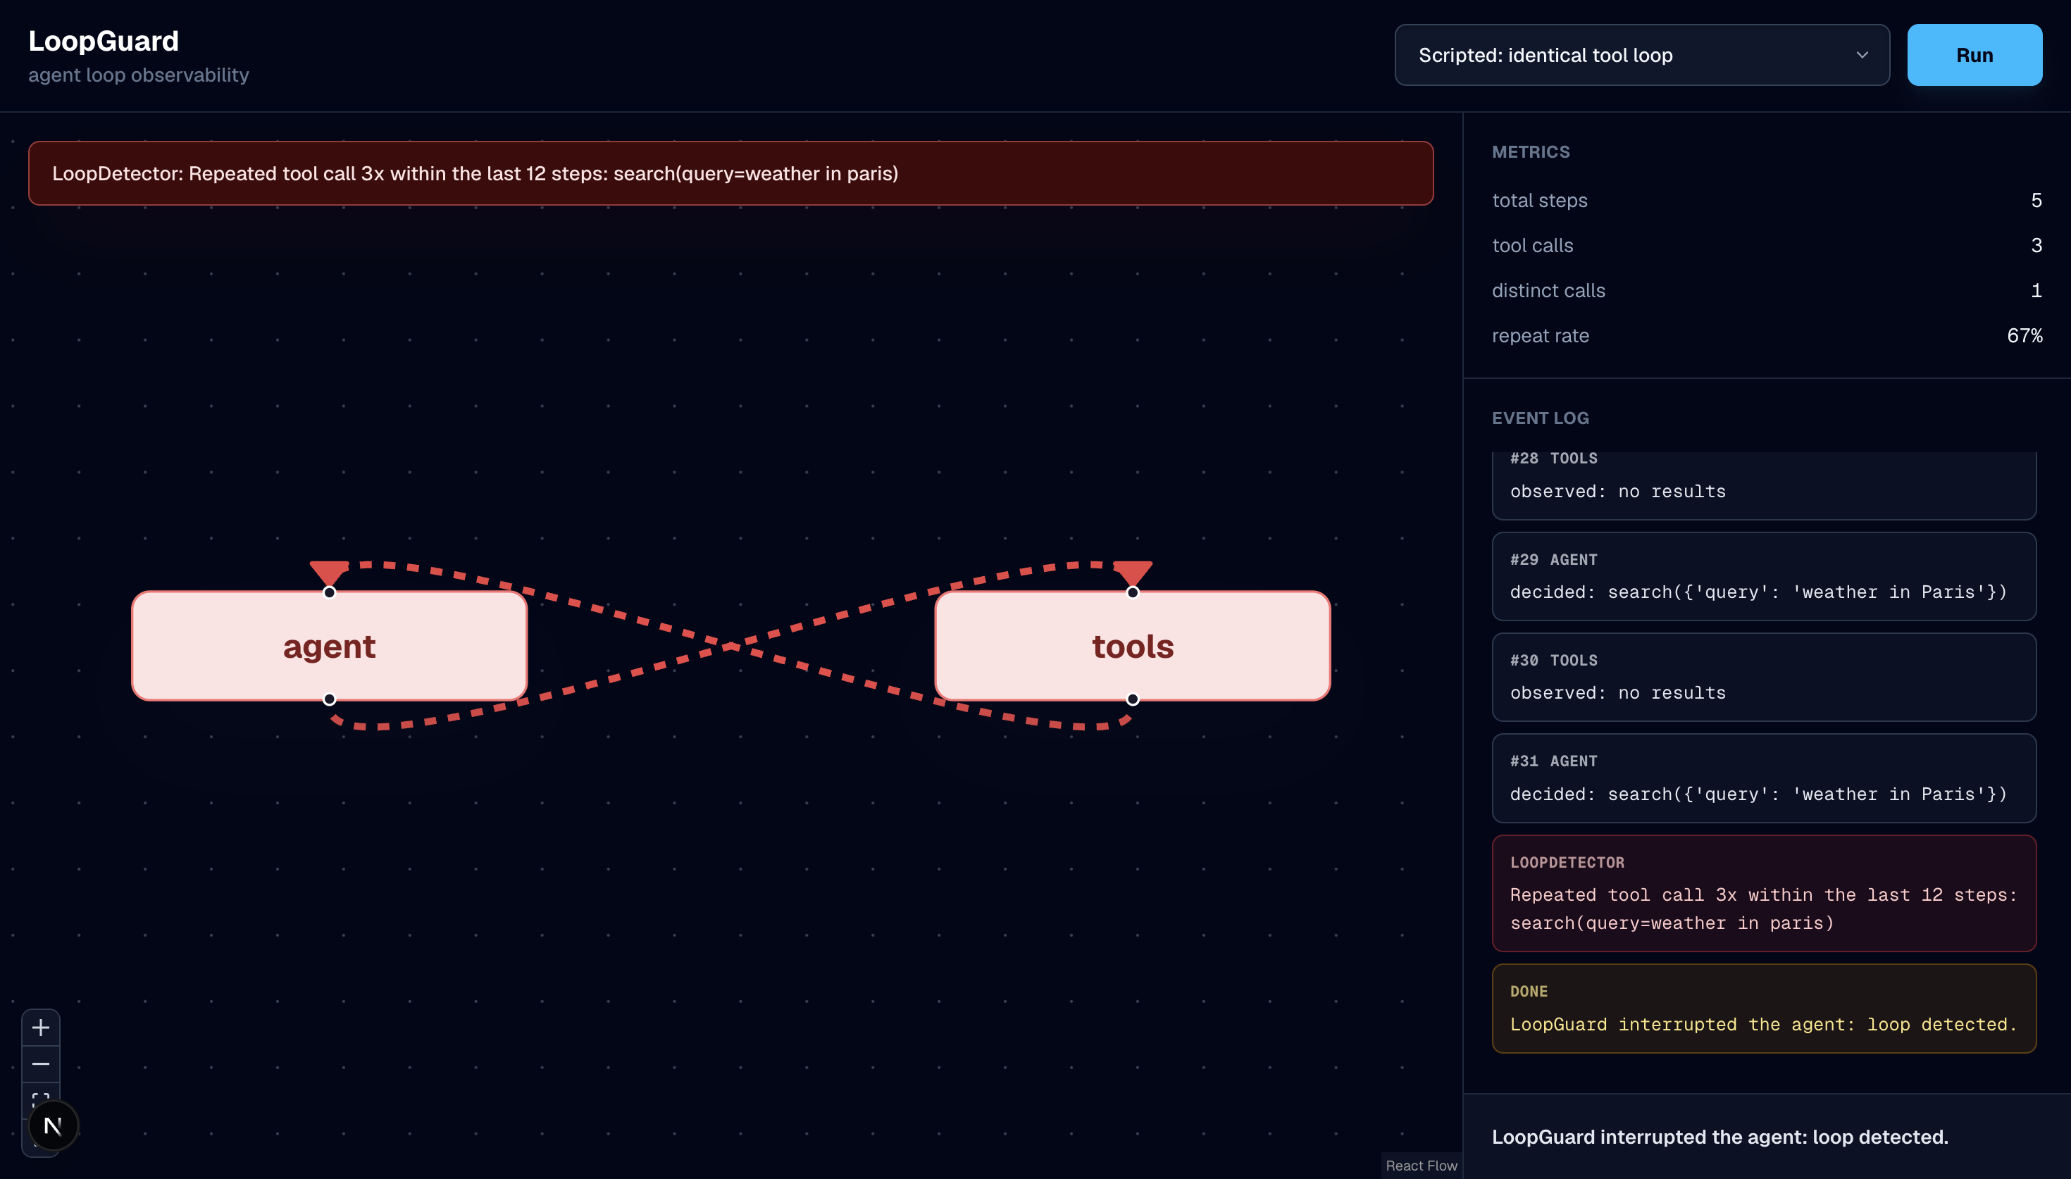The image size is (2071, 1179).
Task: Click the 'total steps' metric row
Action: click(1767, 200)
